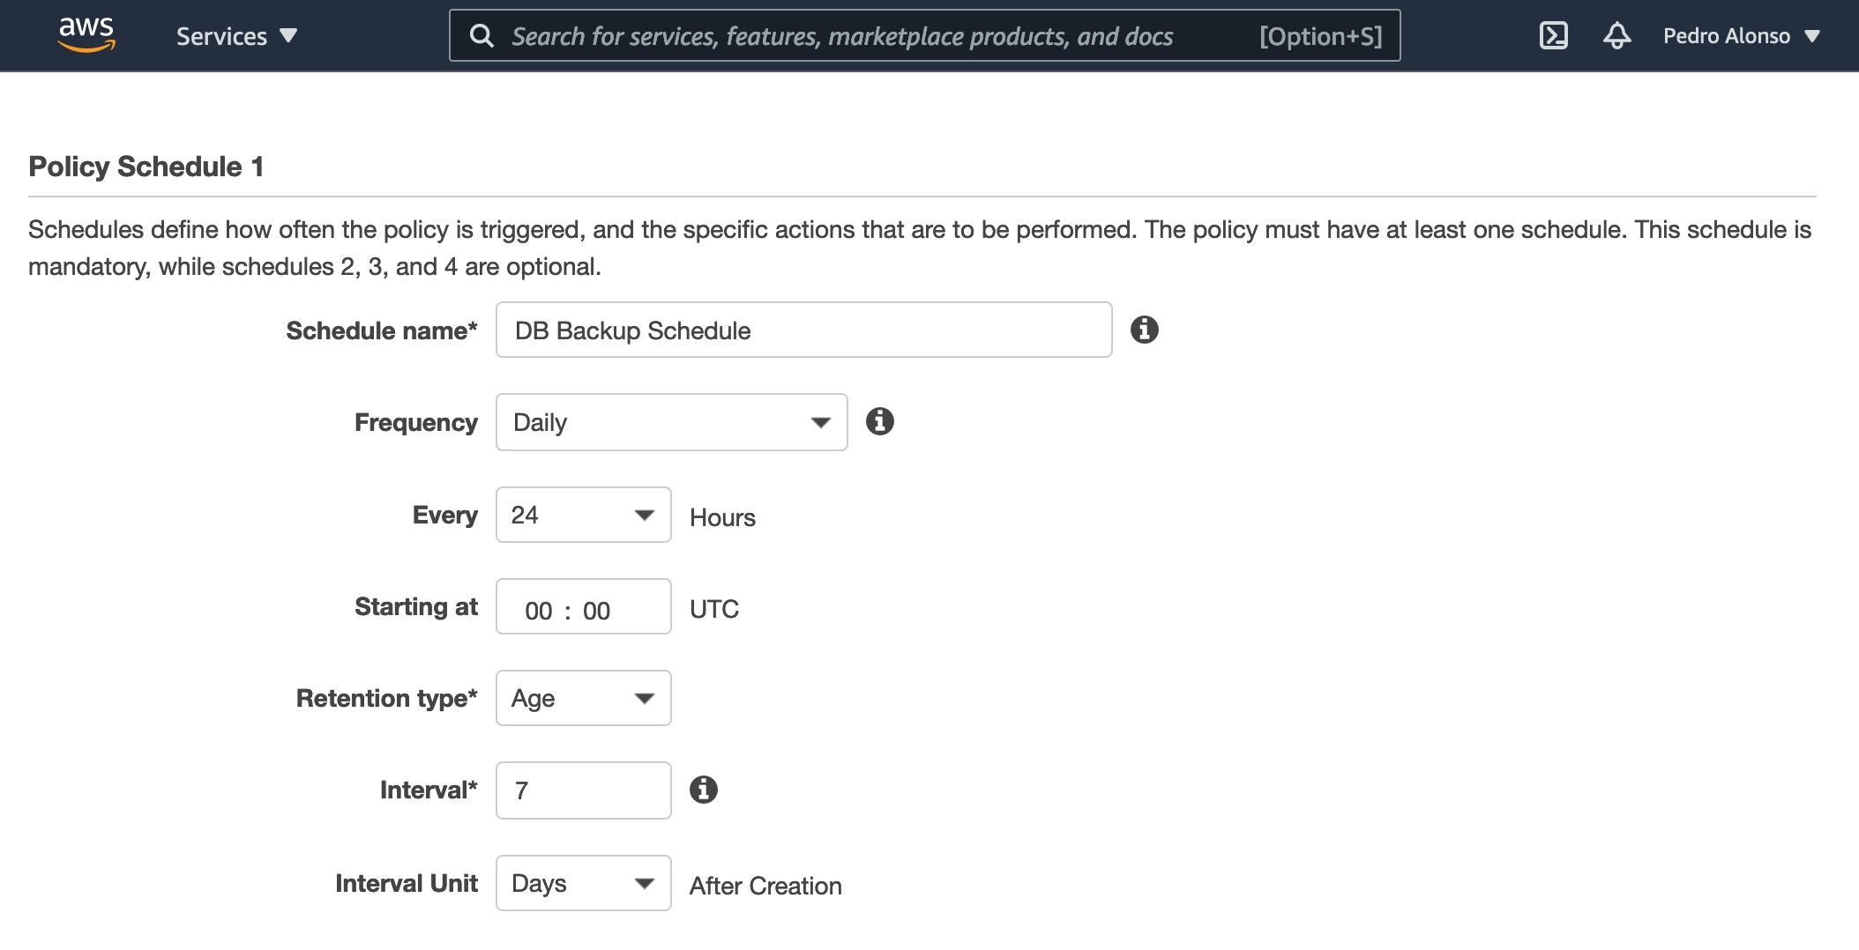The width and height of the screenshot is (1859, 950).
Task: Open the Interval Unit dropdown showing Days
Action: [583, 883]
